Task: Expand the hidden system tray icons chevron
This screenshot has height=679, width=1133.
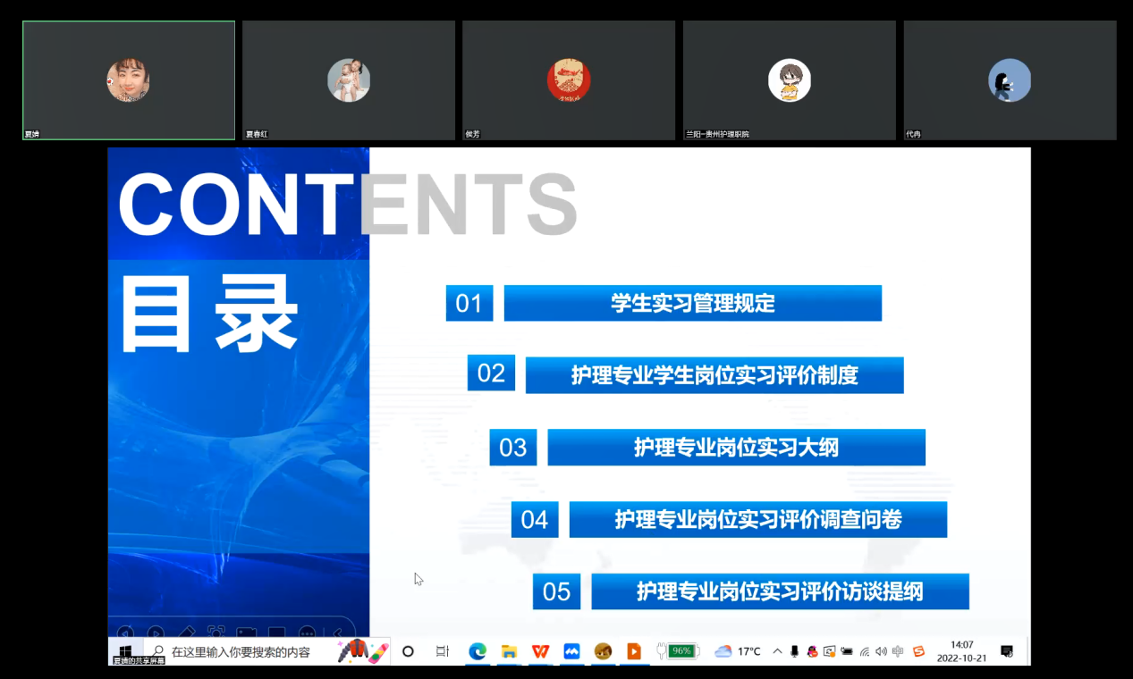Action: click(777, 651)
